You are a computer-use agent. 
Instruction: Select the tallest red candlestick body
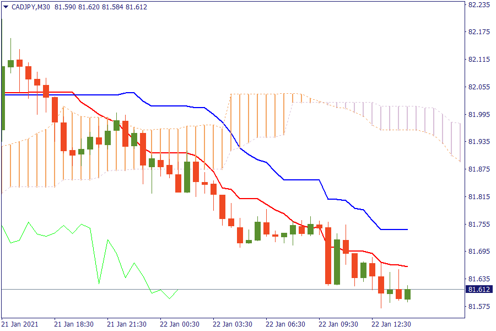click(x=328, y=255)
